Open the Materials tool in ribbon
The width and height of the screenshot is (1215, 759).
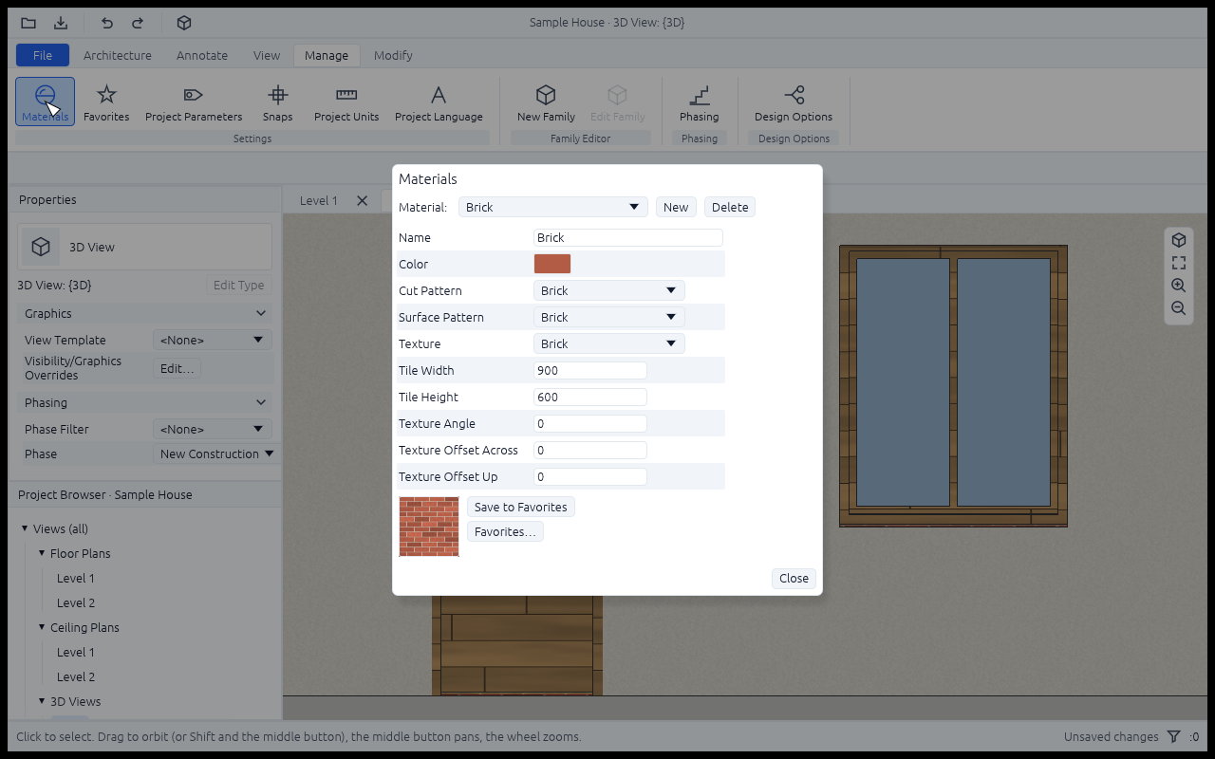[45, 102]
